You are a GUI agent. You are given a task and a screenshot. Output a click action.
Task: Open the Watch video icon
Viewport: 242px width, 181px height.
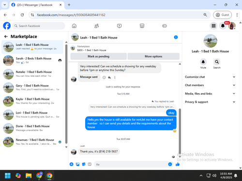pyautogui.click(x=119, y=26)
